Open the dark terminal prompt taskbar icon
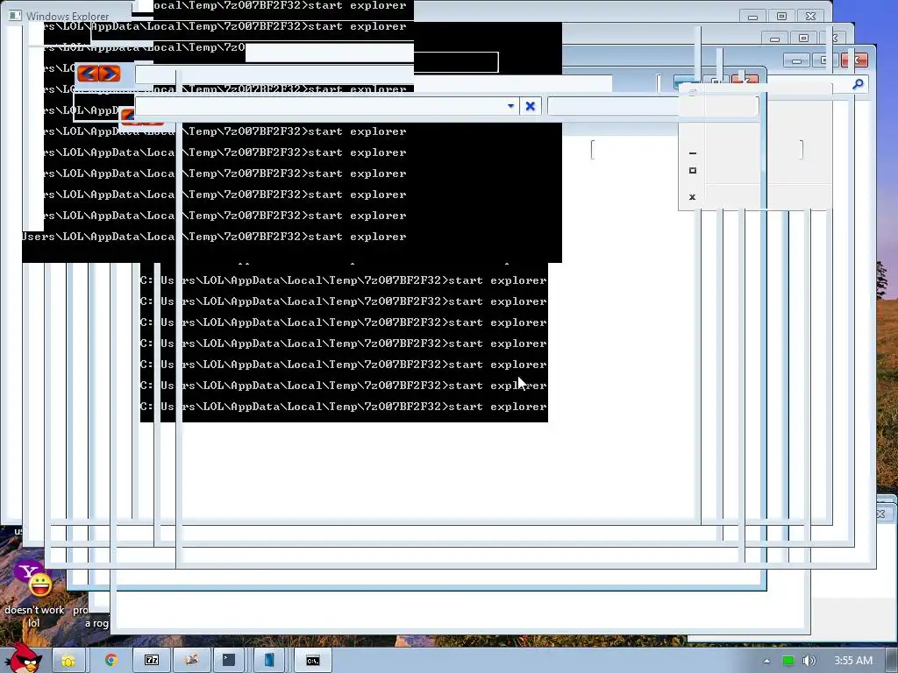 point(229,661)
